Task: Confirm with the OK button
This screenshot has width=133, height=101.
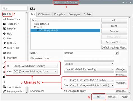Action: 99,97
